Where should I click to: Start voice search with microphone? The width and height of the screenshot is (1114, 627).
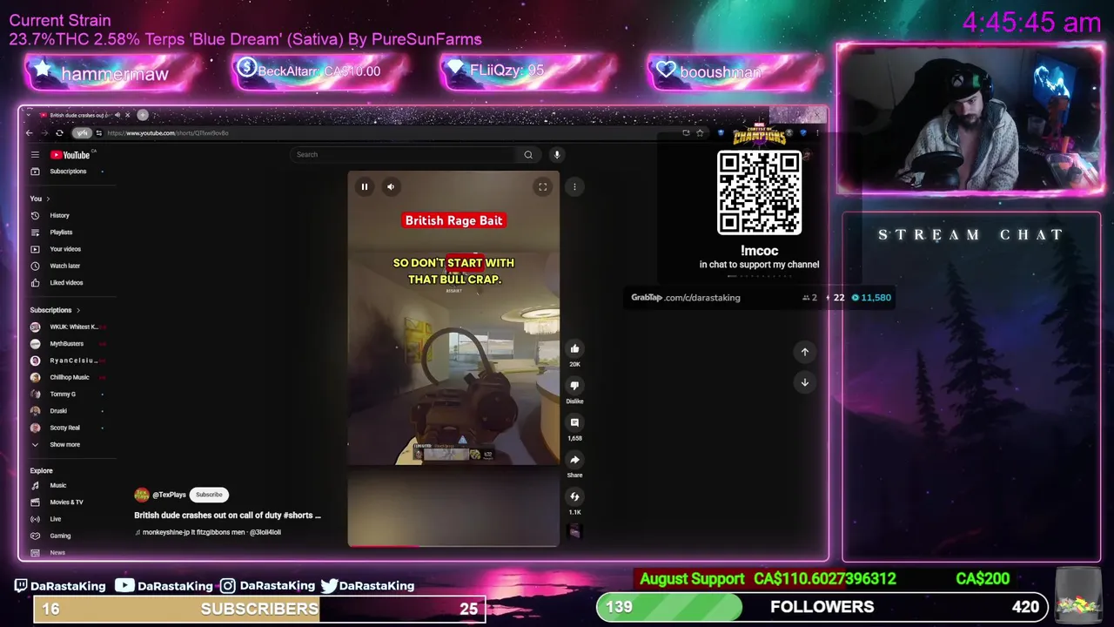[x=557, y=154]
